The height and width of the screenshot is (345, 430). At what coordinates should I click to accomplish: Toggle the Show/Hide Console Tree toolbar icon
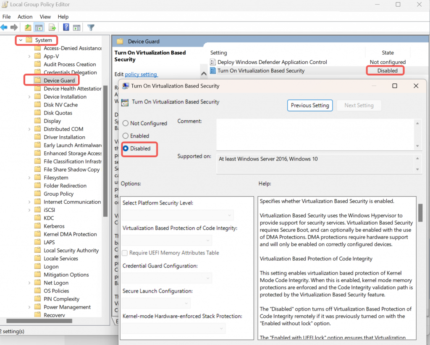39,27
